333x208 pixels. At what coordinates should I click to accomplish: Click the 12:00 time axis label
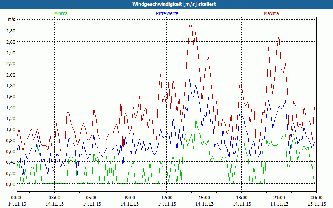point(167,198)
